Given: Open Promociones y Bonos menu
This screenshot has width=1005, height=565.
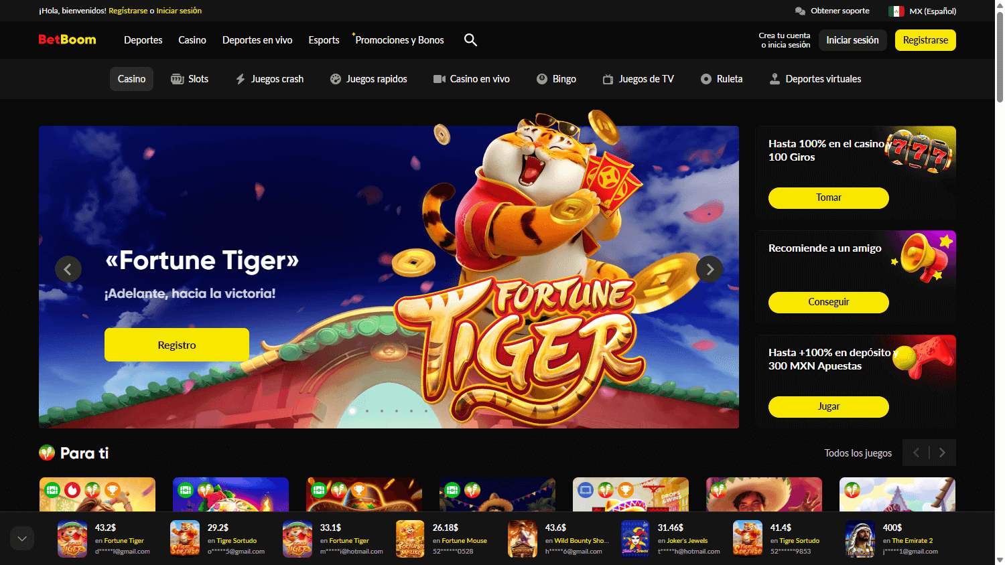Looking at the screenshot, I should (x=399, y=40).
